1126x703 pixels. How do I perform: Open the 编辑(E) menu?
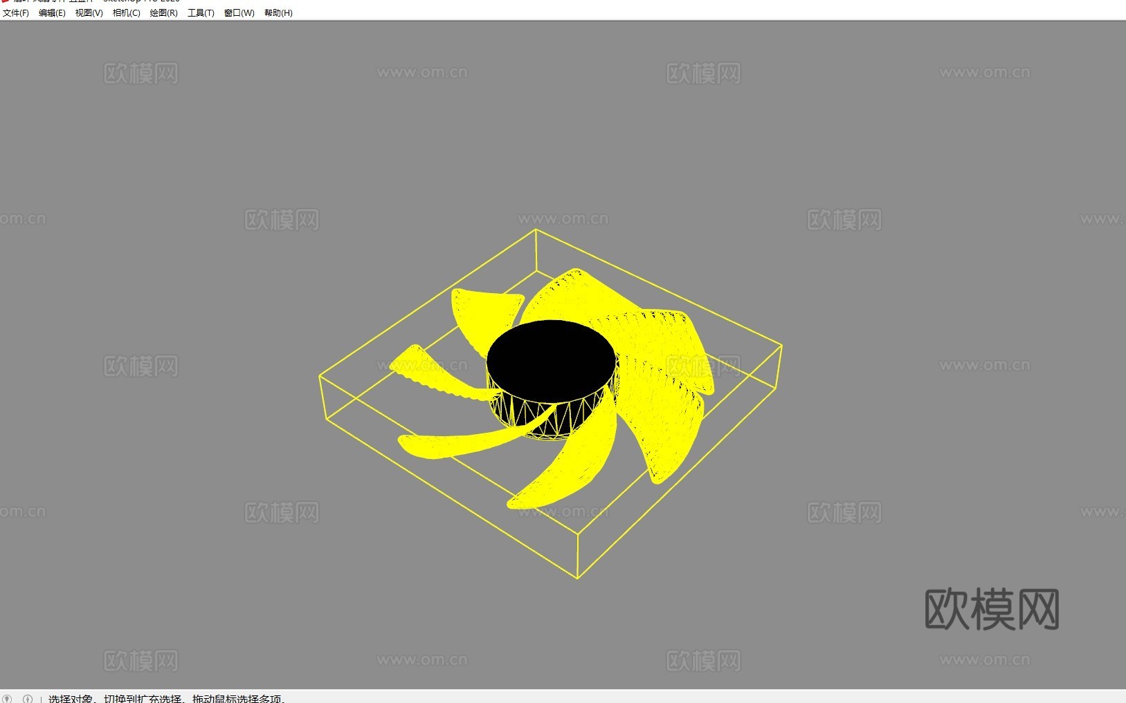tap(52, 13)
